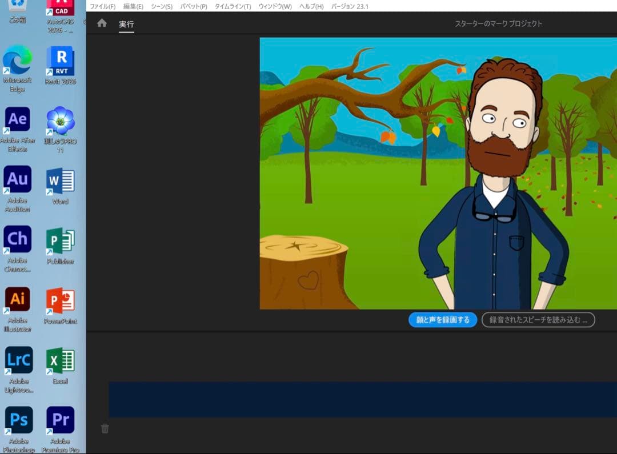Open the タイムライン(T) menu
Viewport: 617px width, 454px height.
tap(233, 7)
